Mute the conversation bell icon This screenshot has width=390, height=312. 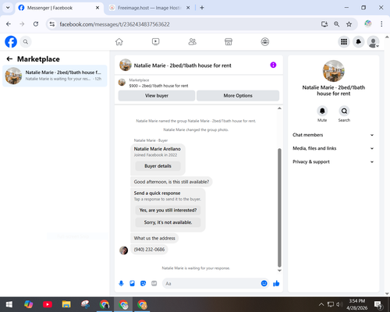pos(322,111)
